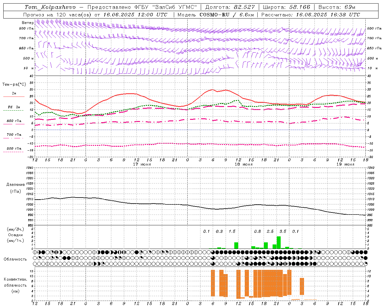Click the forecast start time 16.06.2025 12:00 UTC

click(135, 15)
